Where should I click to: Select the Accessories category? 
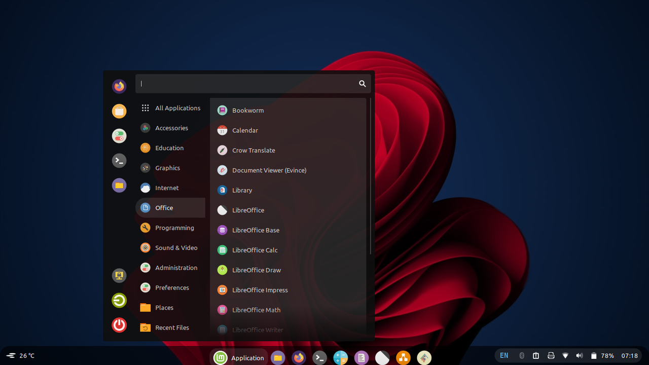coord(170,128)
